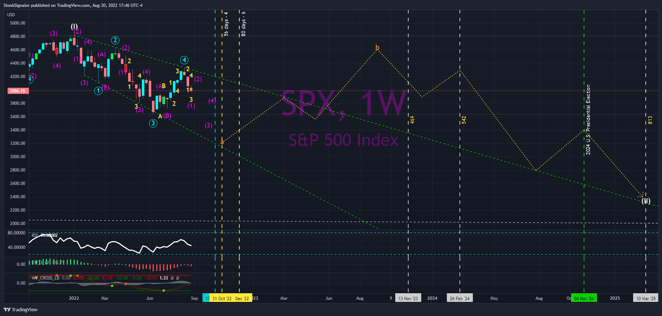Select the orange 'b' projection label

377,47
